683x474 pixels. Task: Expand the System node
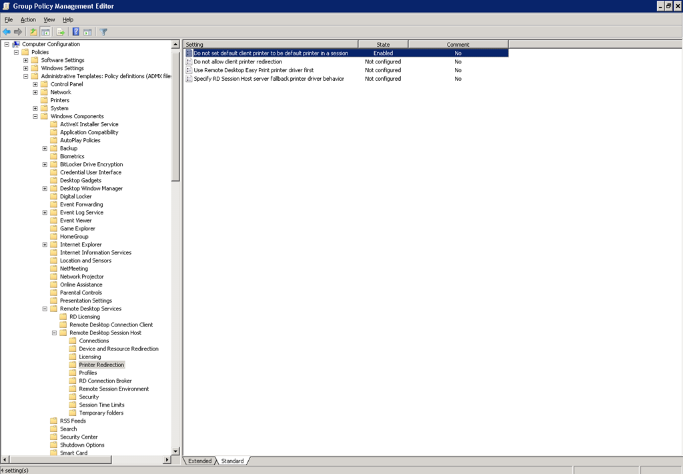pos(36,109)
